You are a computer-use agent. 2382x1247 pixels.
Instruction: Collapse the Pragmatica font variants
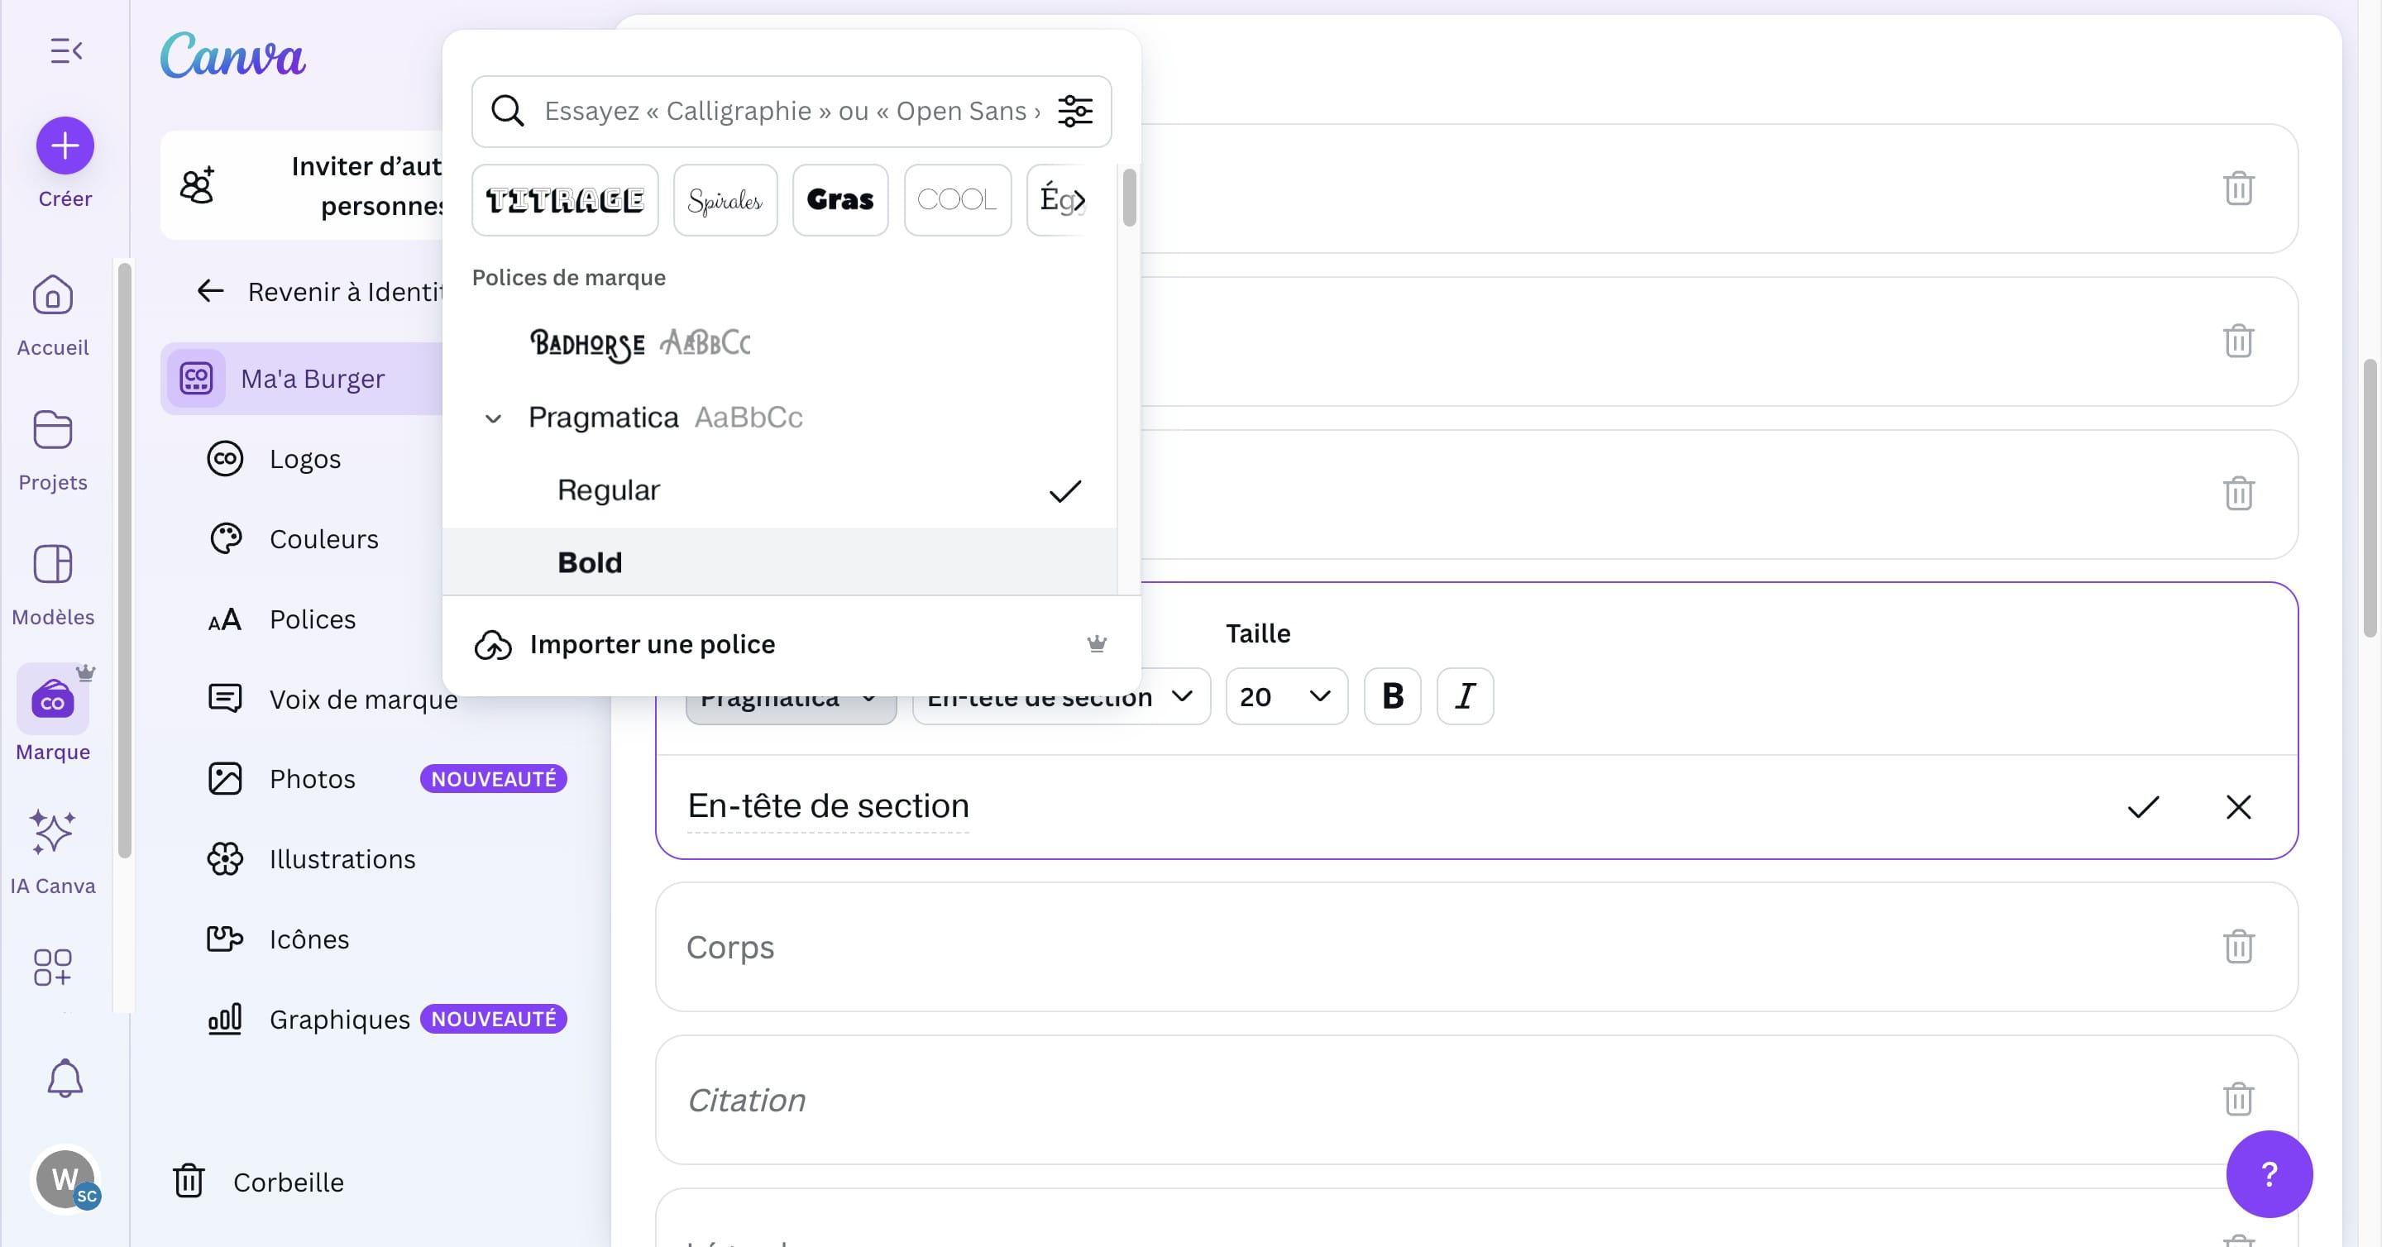[x=494, y=418]
